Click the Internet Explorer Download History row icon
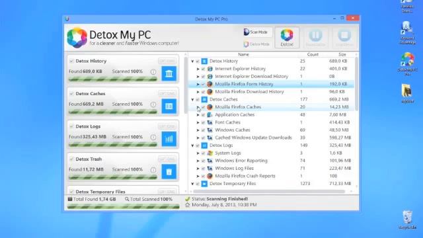 pos(210,77)
